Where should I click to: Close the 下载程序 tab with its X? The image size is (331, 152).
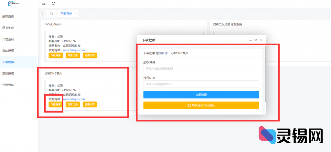[x=75, y=14]
